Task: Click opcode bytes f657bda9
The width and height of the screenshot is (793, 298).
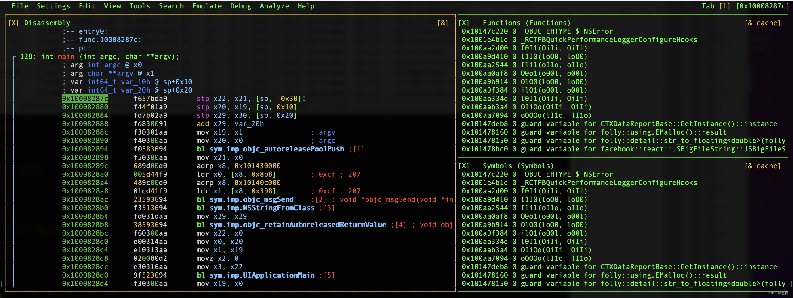Action: (x=150, y=99)
